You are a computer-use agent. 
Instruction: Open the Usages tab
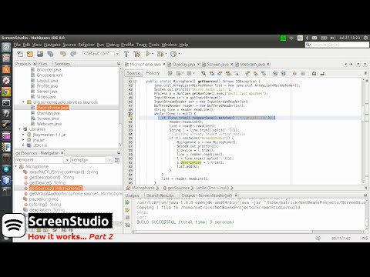pos(132,195)
